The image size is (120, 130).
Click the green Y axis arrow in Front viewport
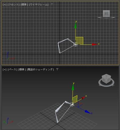(75, 26)
